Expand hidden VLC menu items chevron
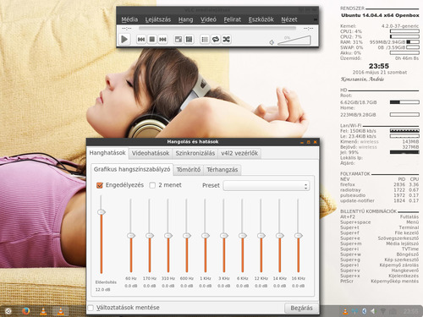The height and width of the screenshot is (317, 423). pyautogui.click(x=316, y=19)
